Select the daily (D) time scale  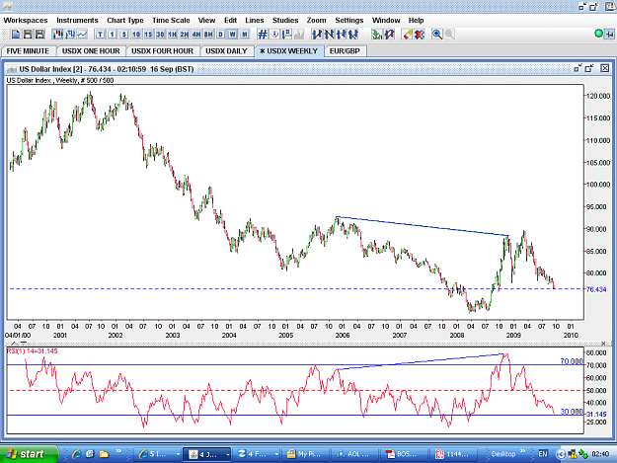pyautogui.click(x=221, y=35)
